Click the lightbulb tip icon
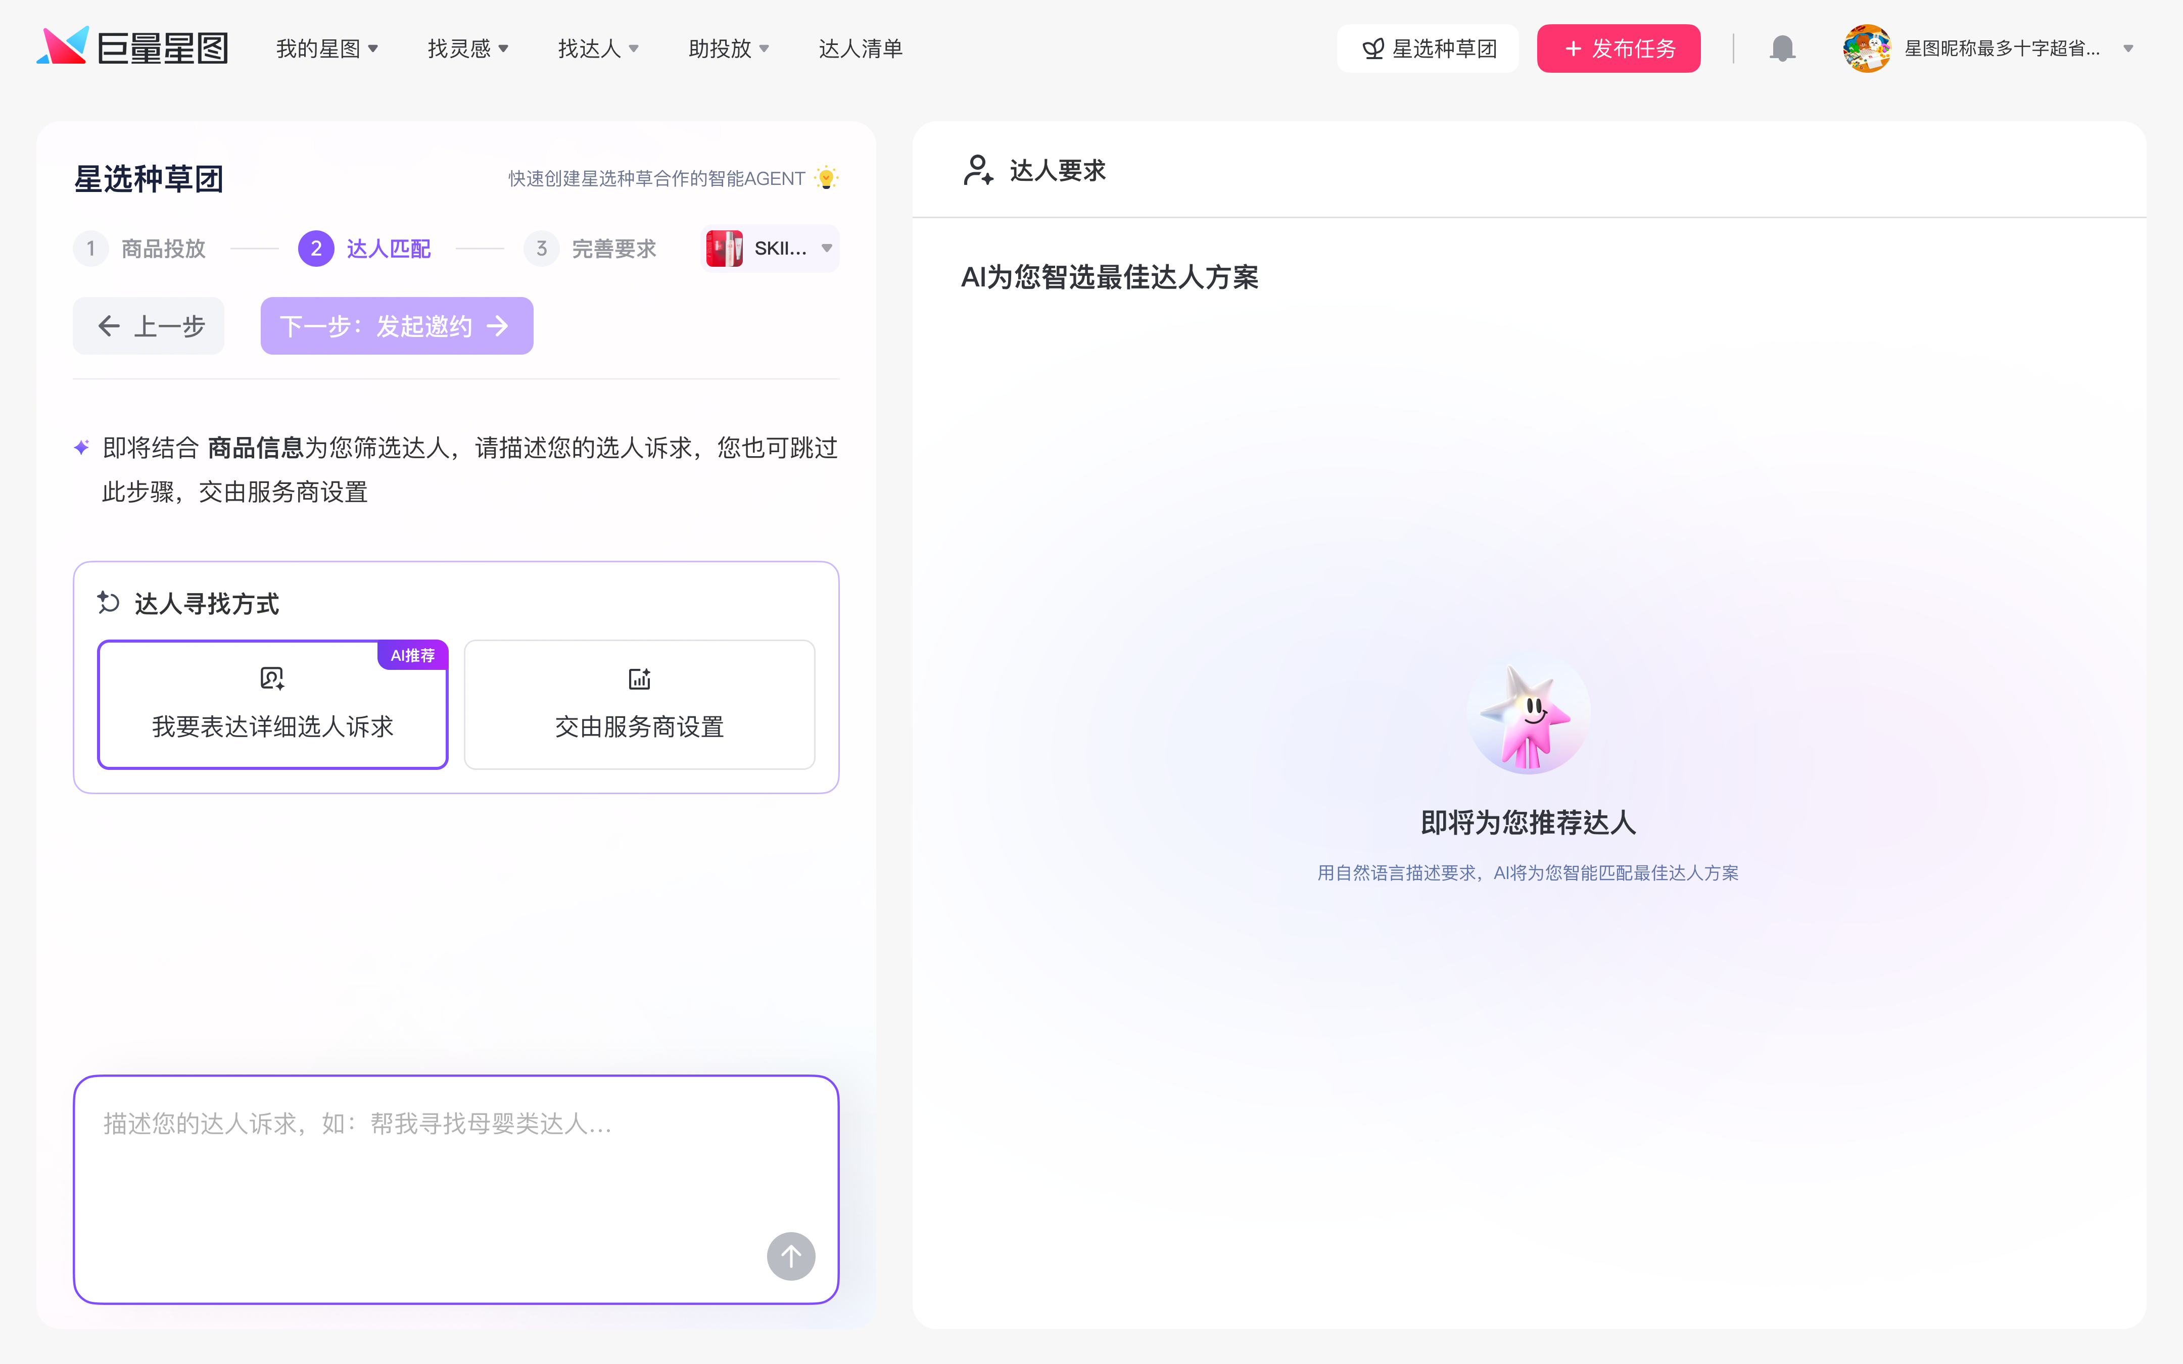Viewport: 2183px width, 1364px height. tap(825, 178)
